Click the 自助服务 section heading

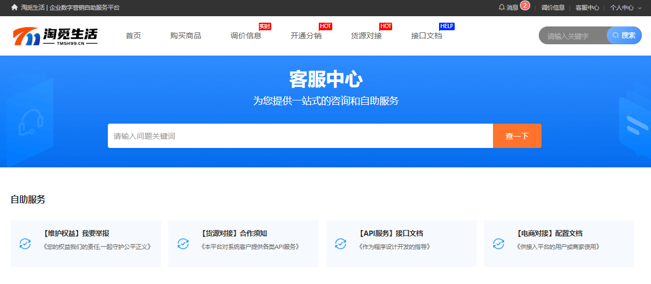point(28,200)
